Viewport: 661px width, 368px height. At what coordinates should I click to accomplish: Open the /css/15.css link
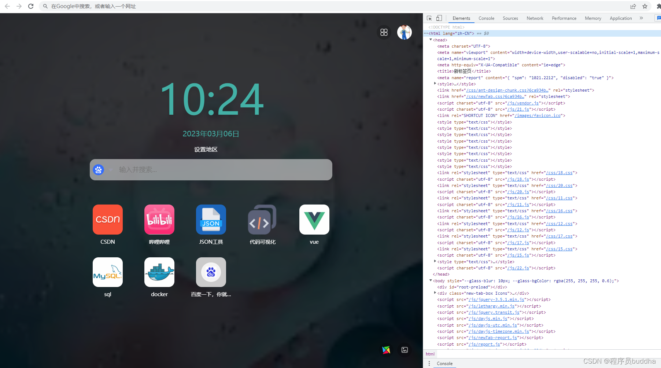pyautogui.click(x=559, y=249)
